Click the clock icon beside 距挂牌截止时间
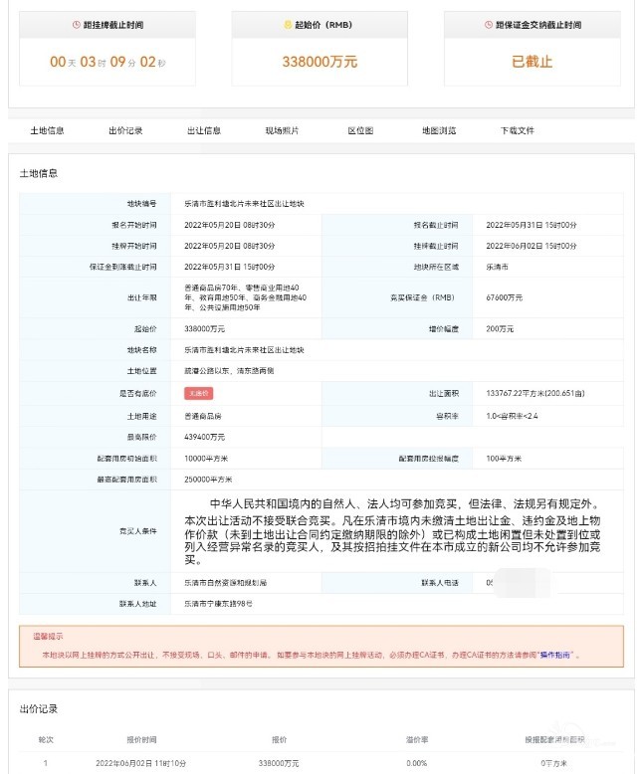 tap(76, 25)
